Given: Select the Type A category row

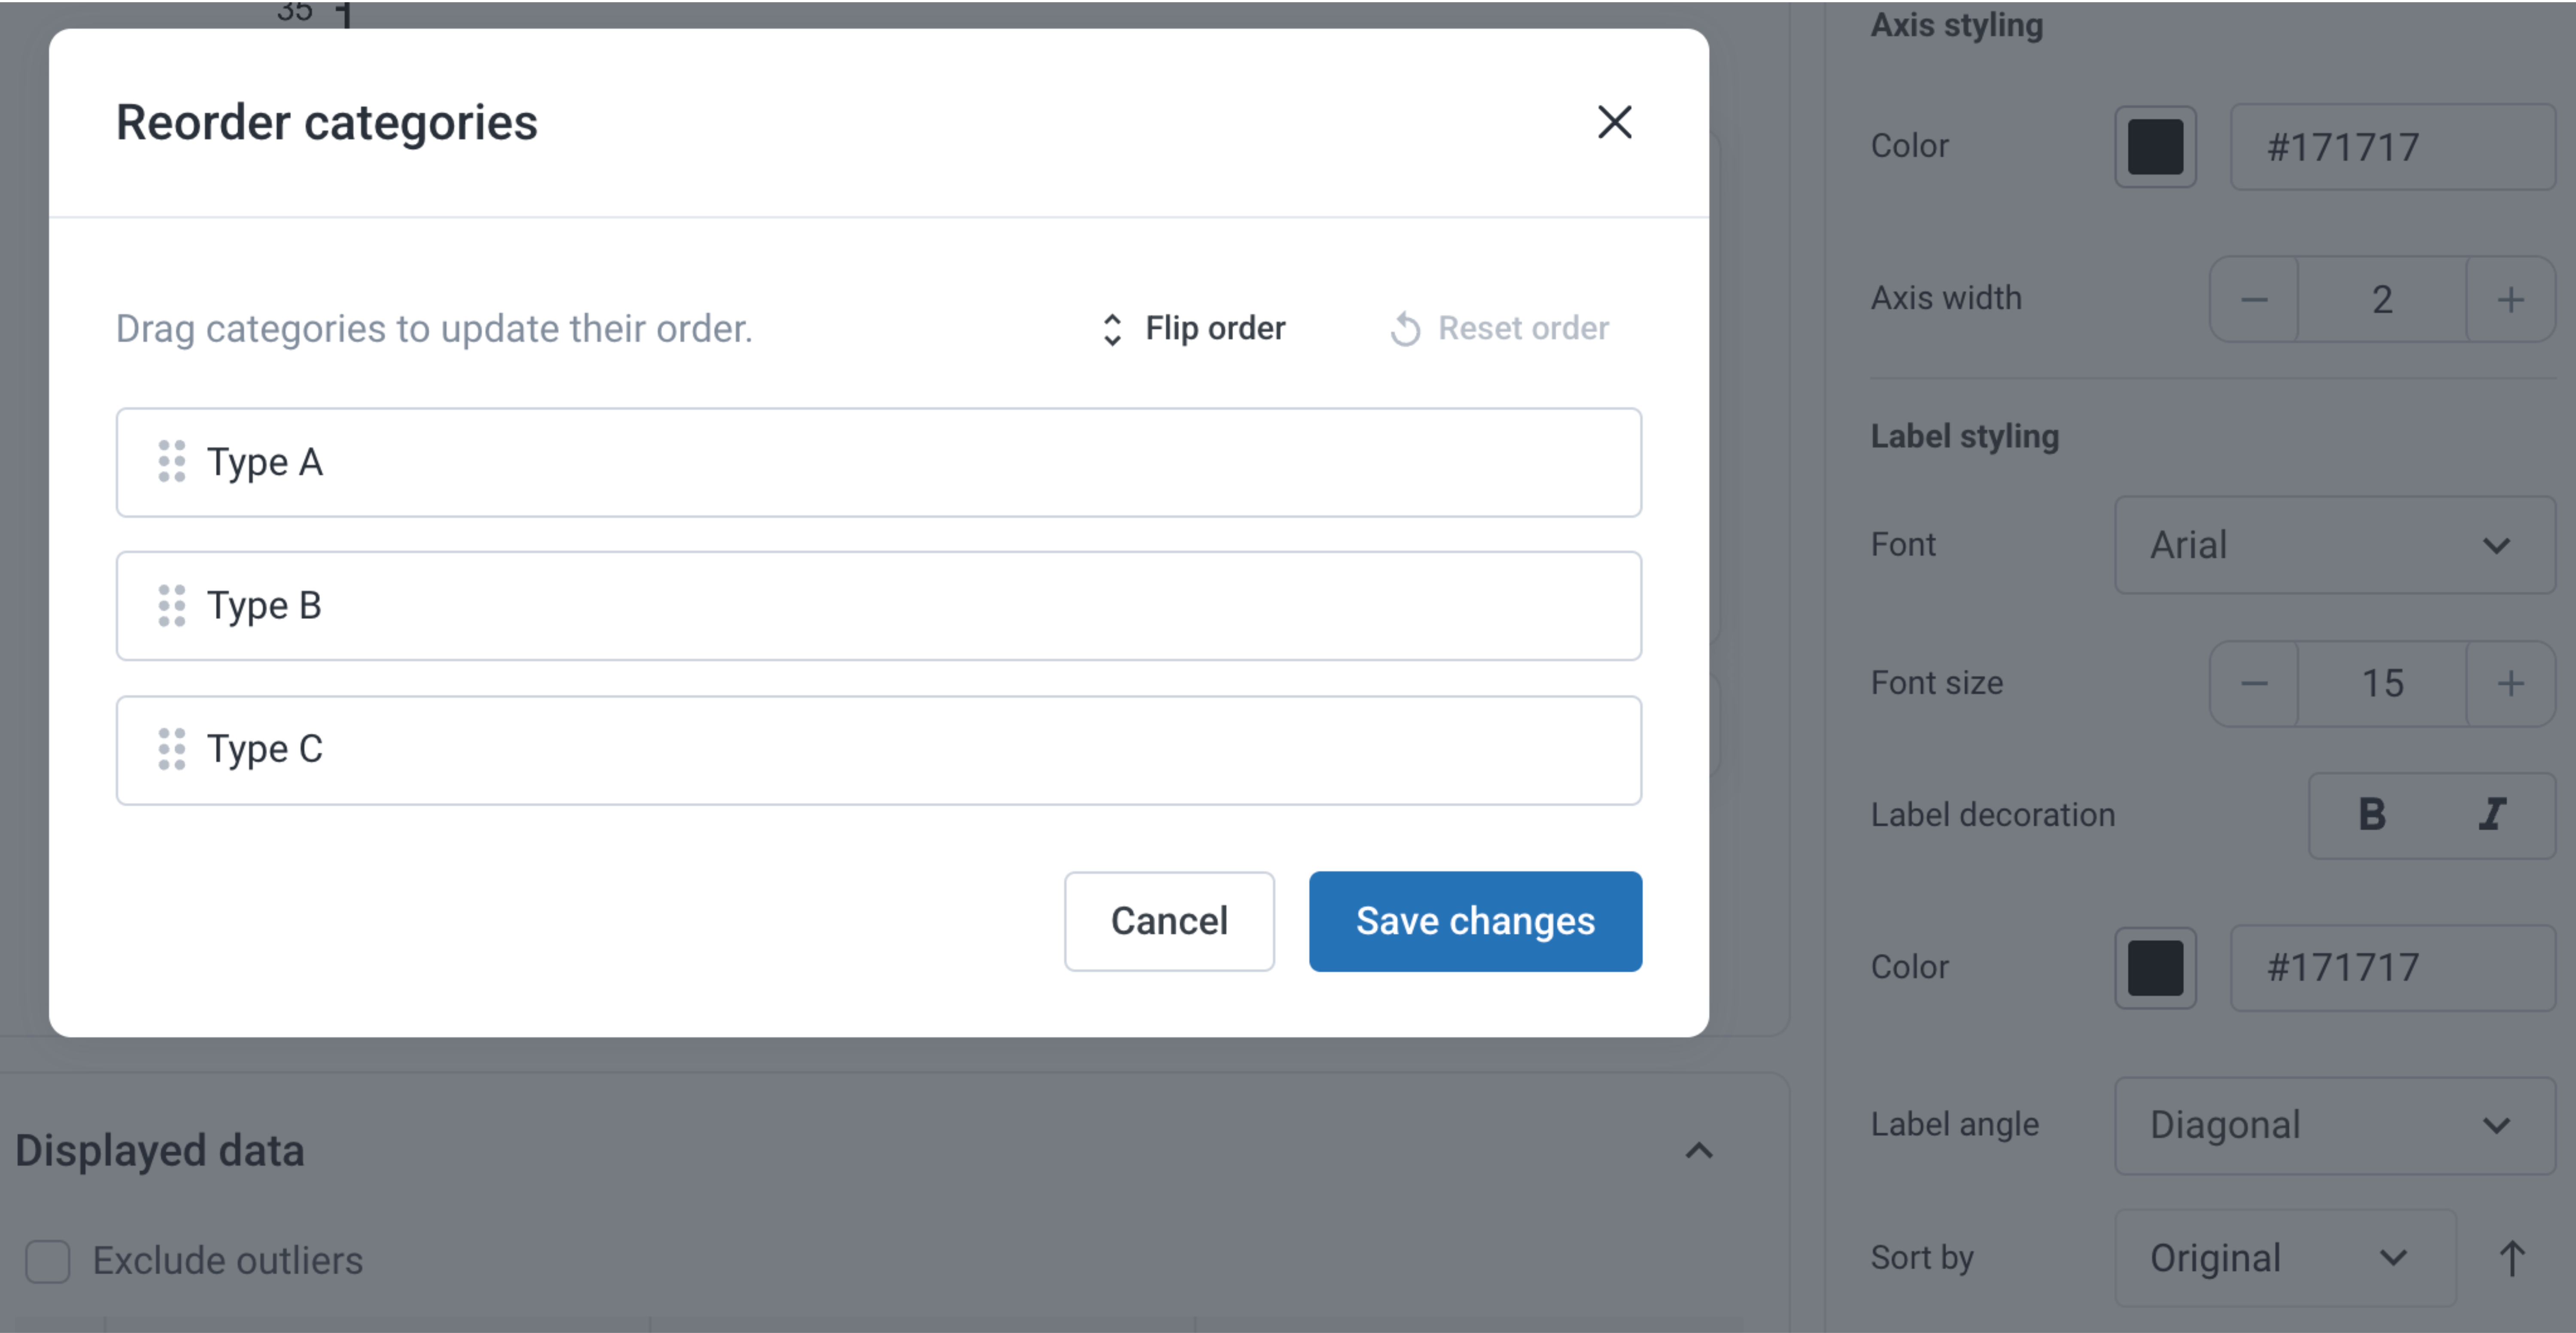Looking at the screenshot, I should pyautogui.click(x=878, y=462).
